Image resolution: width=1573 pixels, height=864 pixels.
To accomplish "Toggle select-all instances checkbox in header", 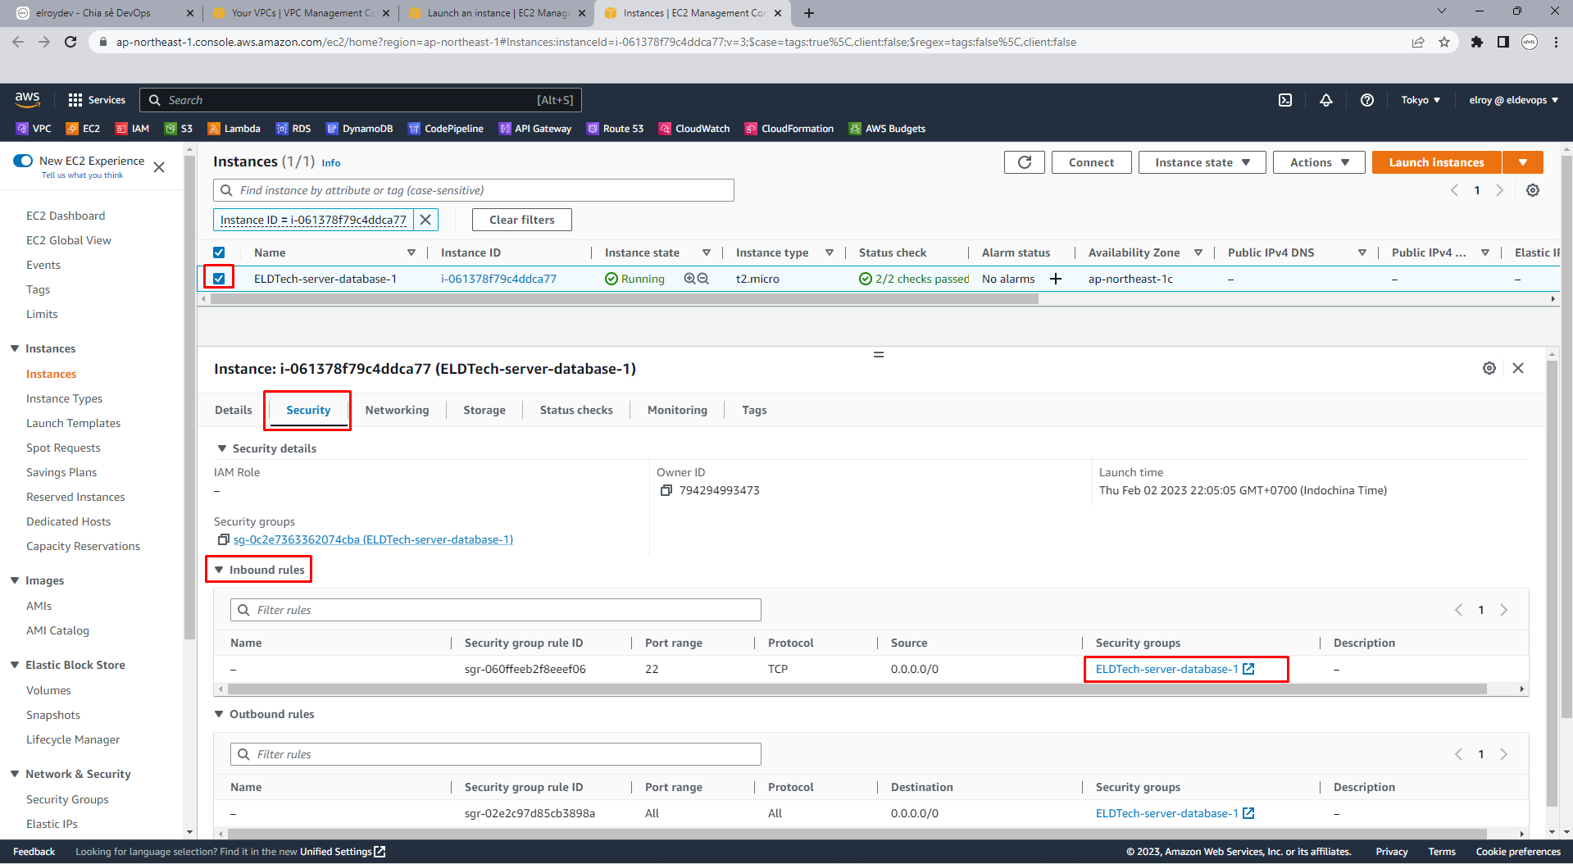I will (219, 252).
